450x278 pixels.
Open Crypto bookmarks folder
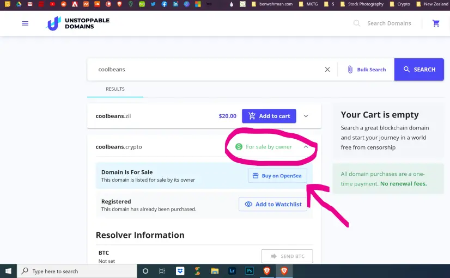(x=400, y=4)
